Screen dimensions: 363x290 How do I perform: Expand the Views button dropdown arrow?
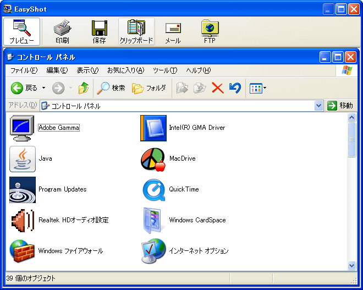265,88
